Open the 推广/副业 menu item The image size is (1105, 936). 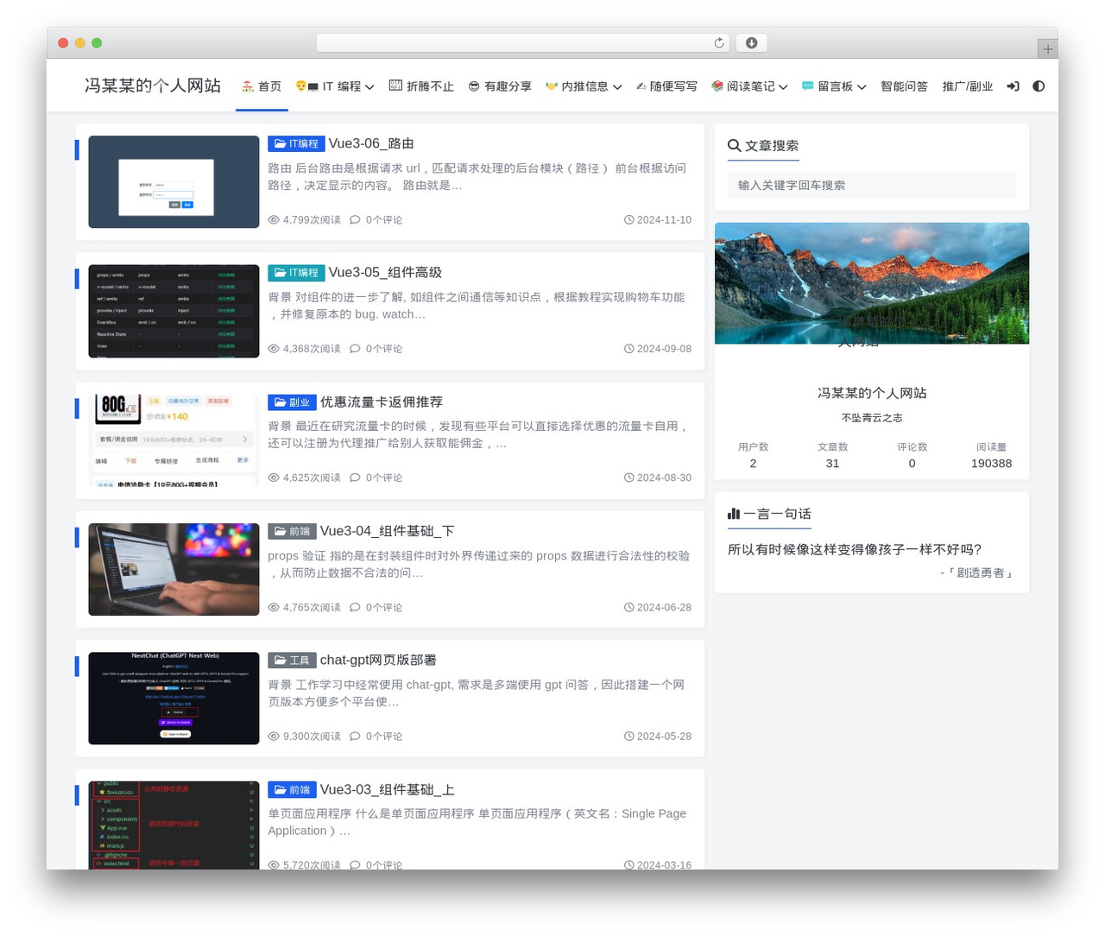coord(967,86)
